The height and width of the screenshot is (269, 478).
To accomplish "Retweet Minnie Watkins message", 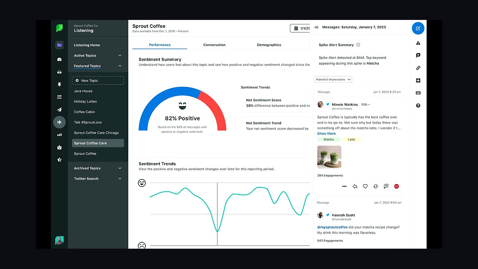I will coord(375,186).
